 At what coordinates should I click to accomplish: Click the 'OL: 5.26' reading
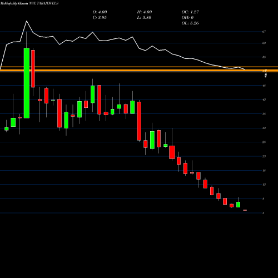(x=190, y=23)
